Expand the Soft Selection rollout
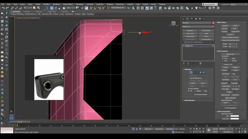The width and height of the screenshot is (248, 139). point(189,100)
